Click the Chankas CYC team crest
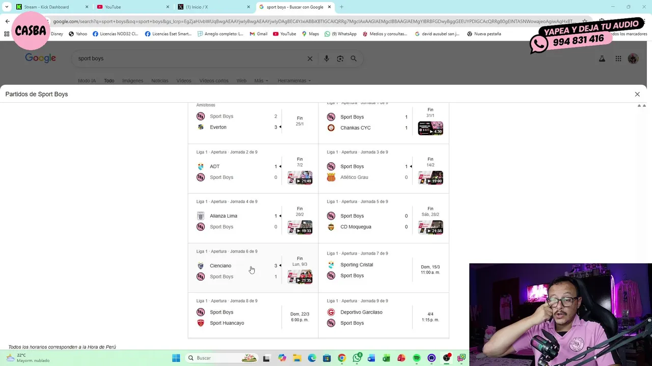Viewport: 652px width, 366px height. (x=331, y=128)
